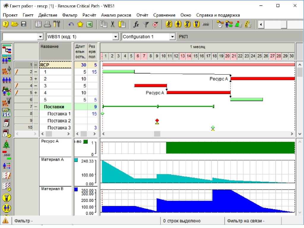304x228 pixels.
Task: Click the copy documents icon
Action: point(104,24)
